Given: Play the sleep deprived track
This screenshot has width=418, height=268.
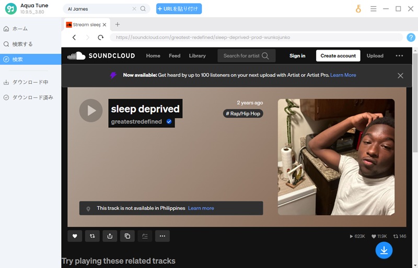Looking at the screenshot, I should click(x=91, y=111).
